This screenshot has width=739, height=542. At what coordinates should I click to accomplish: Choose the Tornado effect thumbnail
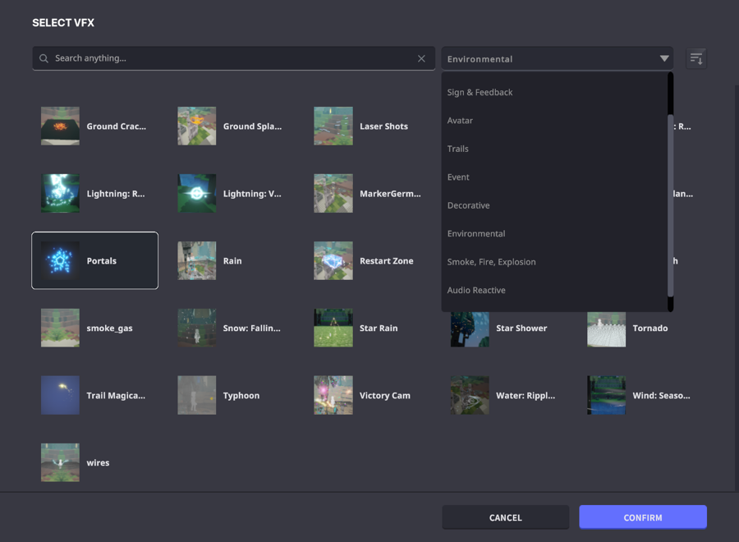606,328
